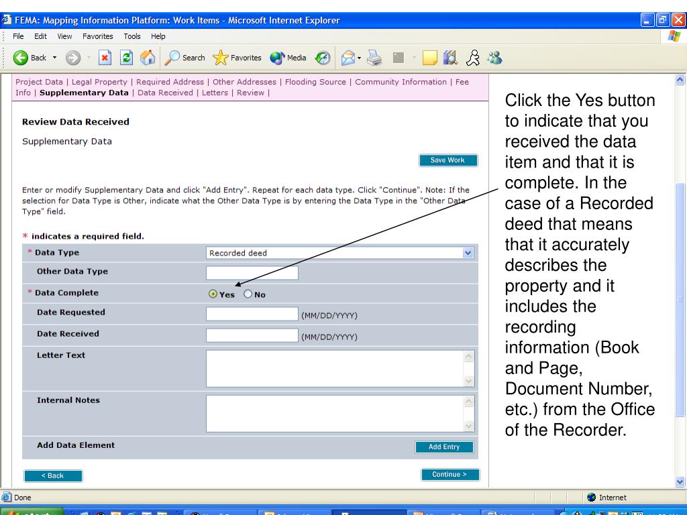Viewport: 687px width, 515px height.
Task: Click the Messenger figure icon
Action: [x=473, y=58]
